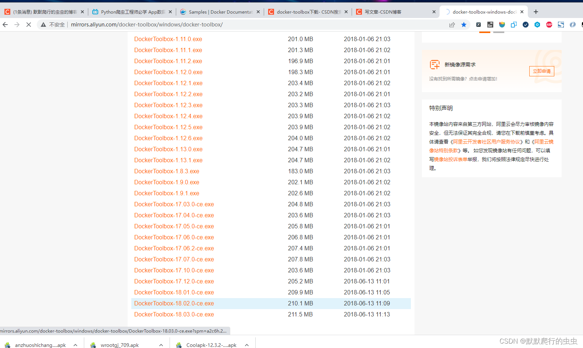Open a new browser tab
The image size is (583, 348).
click(x=536, y=12)
